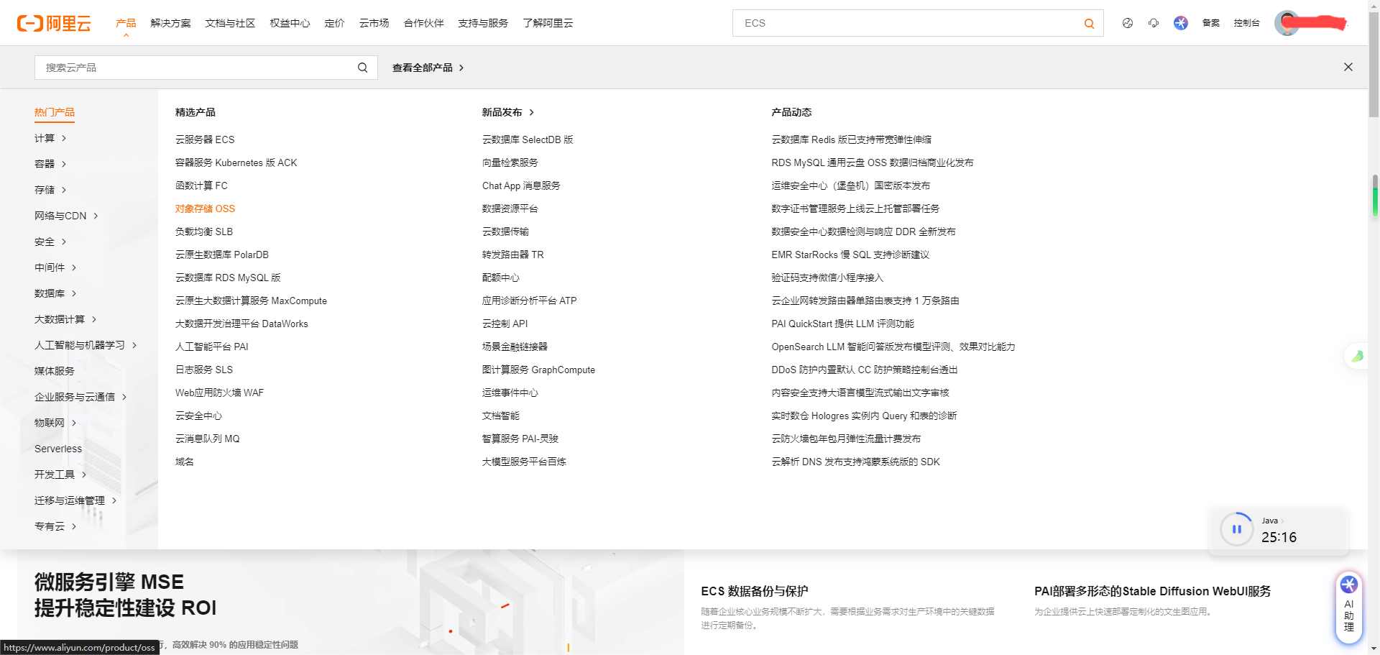
Task: Expand the 迁移与运维管理 category
Action: pos(75,500)
